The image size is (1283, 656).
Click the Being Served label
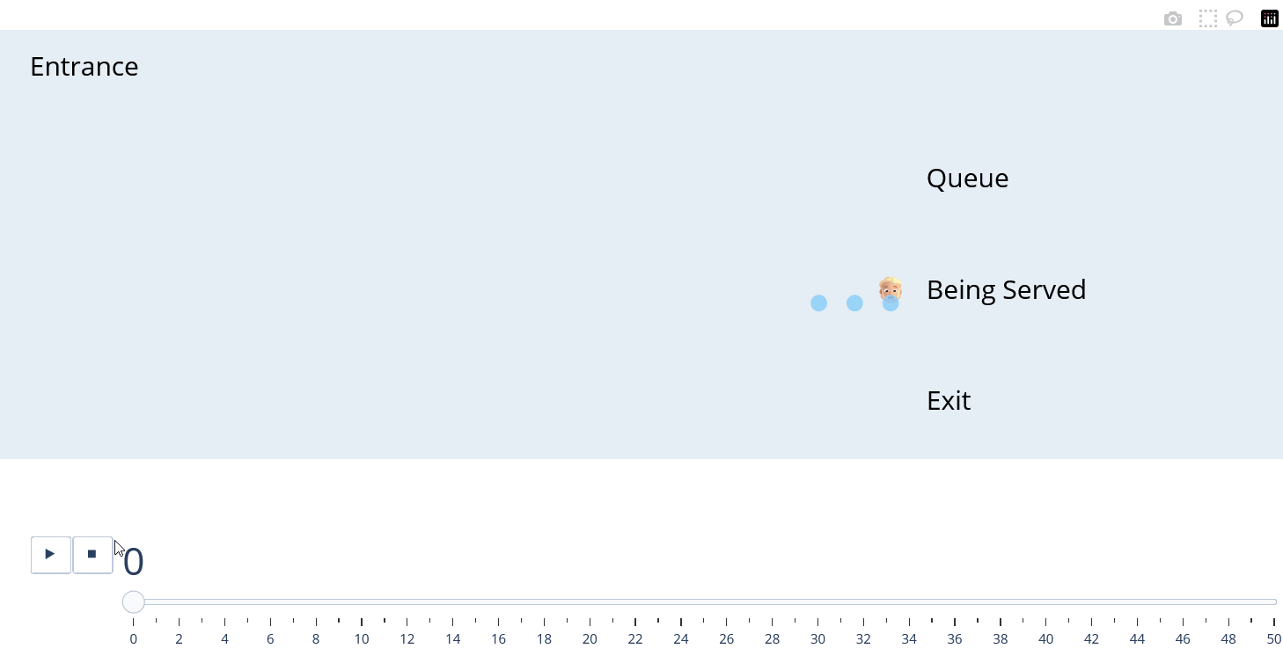coord(1006,289)
